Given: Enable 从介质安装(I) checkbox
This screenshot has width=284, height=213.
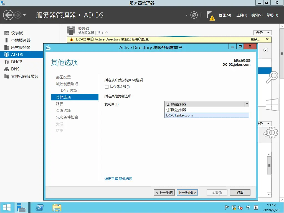Looking at the screenshot, I should pyautogui.click(x=106, y=87).
